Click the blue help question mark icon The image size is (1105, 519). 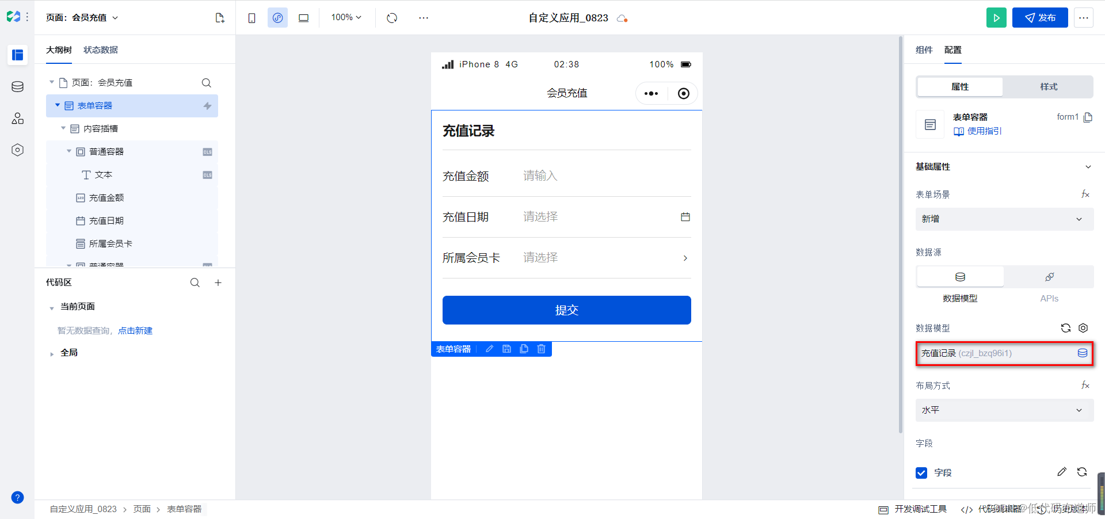pyautogui.click(x=17, y=498)
